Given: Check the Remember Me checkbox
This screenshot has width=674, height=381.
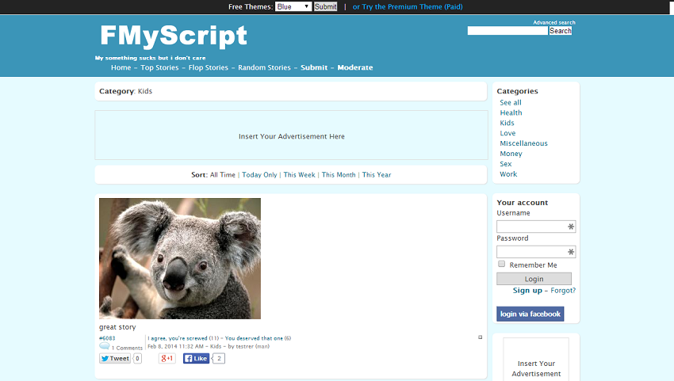Looking at the screenshot, I should click(x=501, y=264).
